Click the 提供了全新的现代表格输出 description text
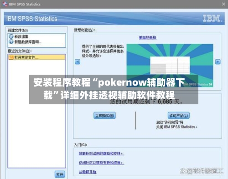This screenshot has height=179, width=228. (x=103, y=51)
